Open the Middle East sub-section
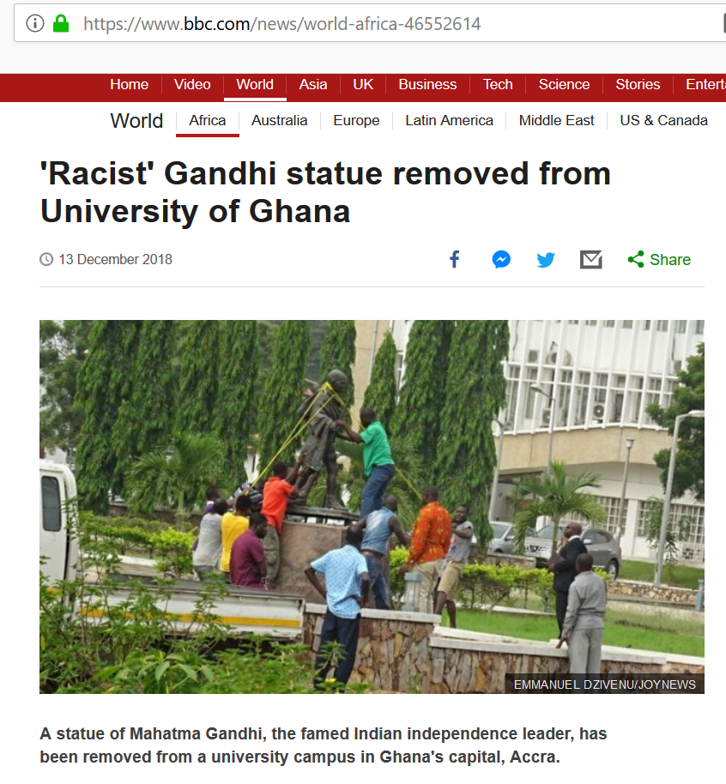The width and height of the screenshot is (726, 784). 556,120
